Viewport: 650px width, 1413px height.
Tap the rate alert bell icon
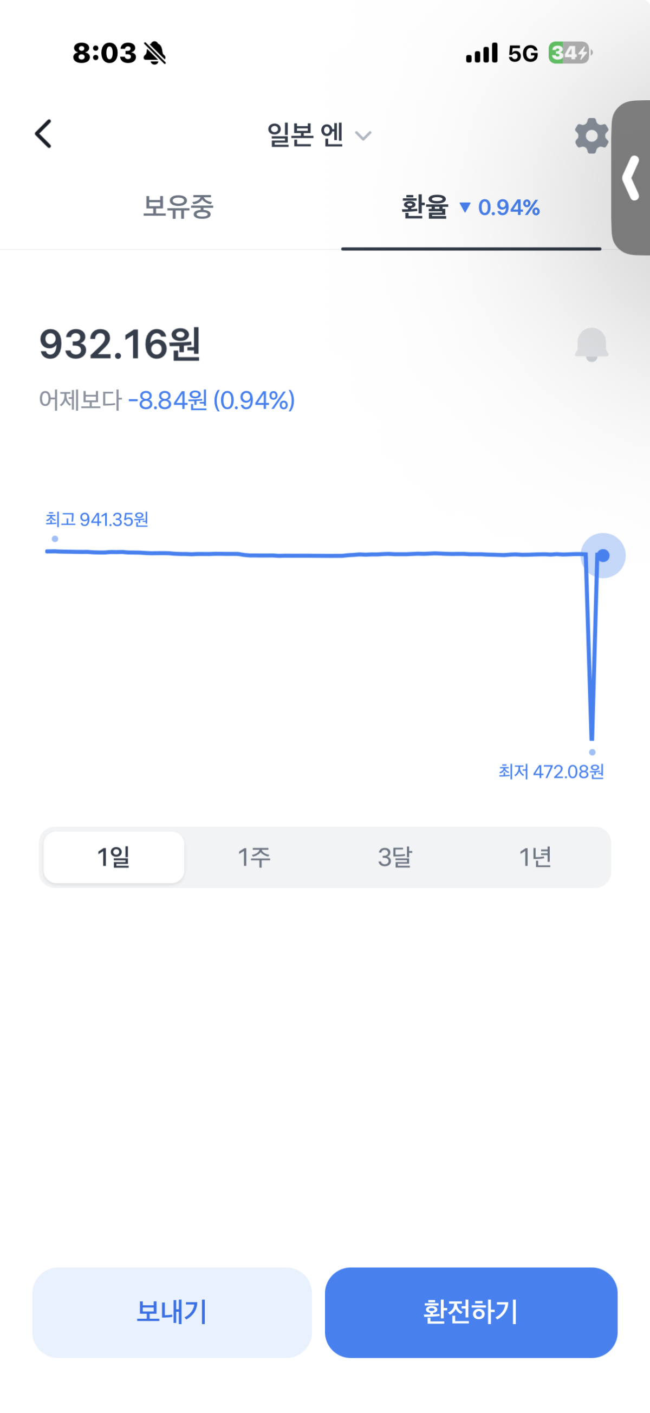pyautogui.click(x=591, y=345)
